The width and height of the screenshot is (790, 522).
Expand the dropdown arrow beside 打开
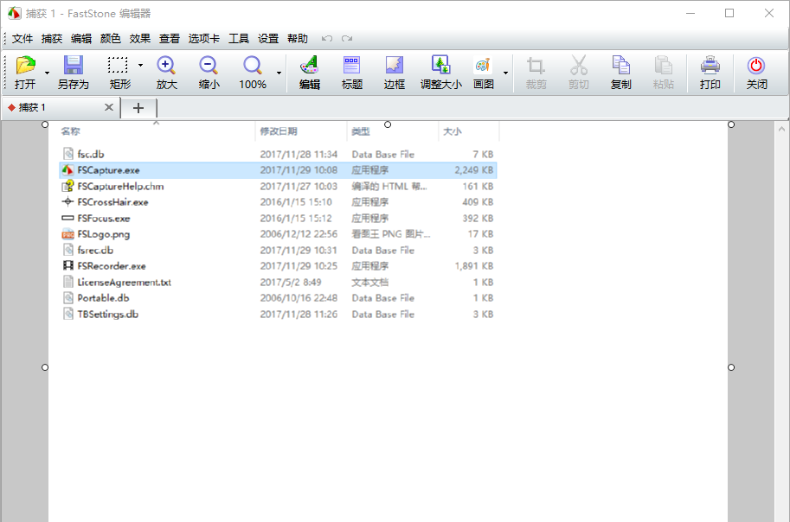(47, 73)
